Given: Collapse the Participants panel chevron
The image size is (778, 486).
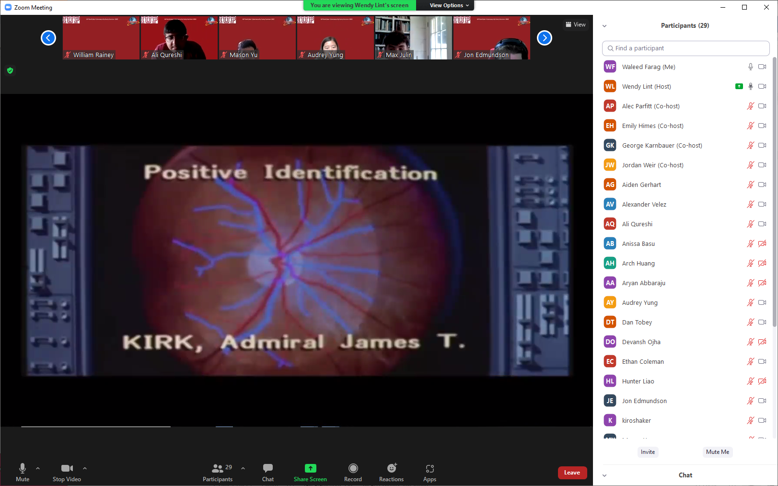Looking at the screenshot, I should coord(604,26).
